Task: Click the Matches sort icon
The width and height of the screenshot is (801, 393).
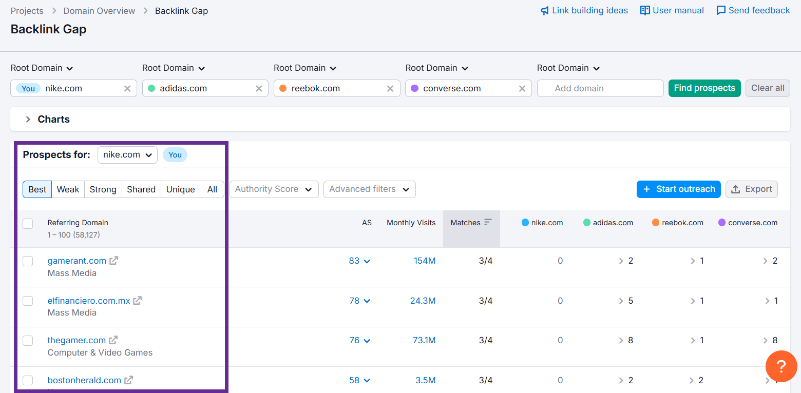Action: [488, 222]
